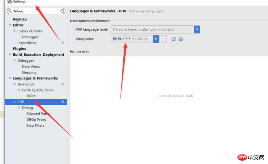268x164 pixels.
Task: Collapse Code Quality Tools node
Action: point(19,90)
